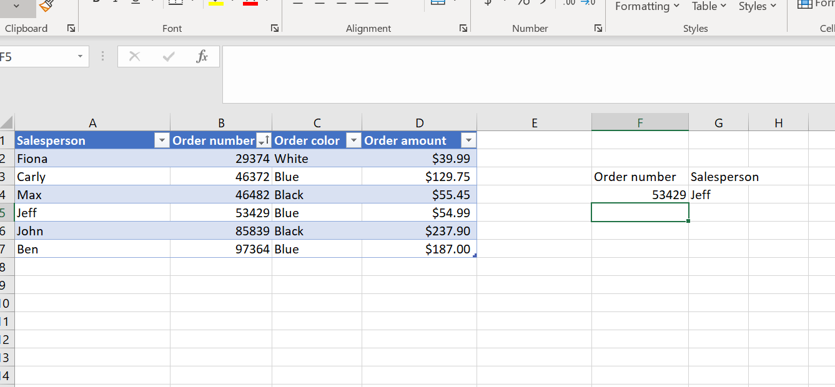Activate the Format Painter brush
The width and height of the screenshot is (835, 387).
tap(46, 6)
